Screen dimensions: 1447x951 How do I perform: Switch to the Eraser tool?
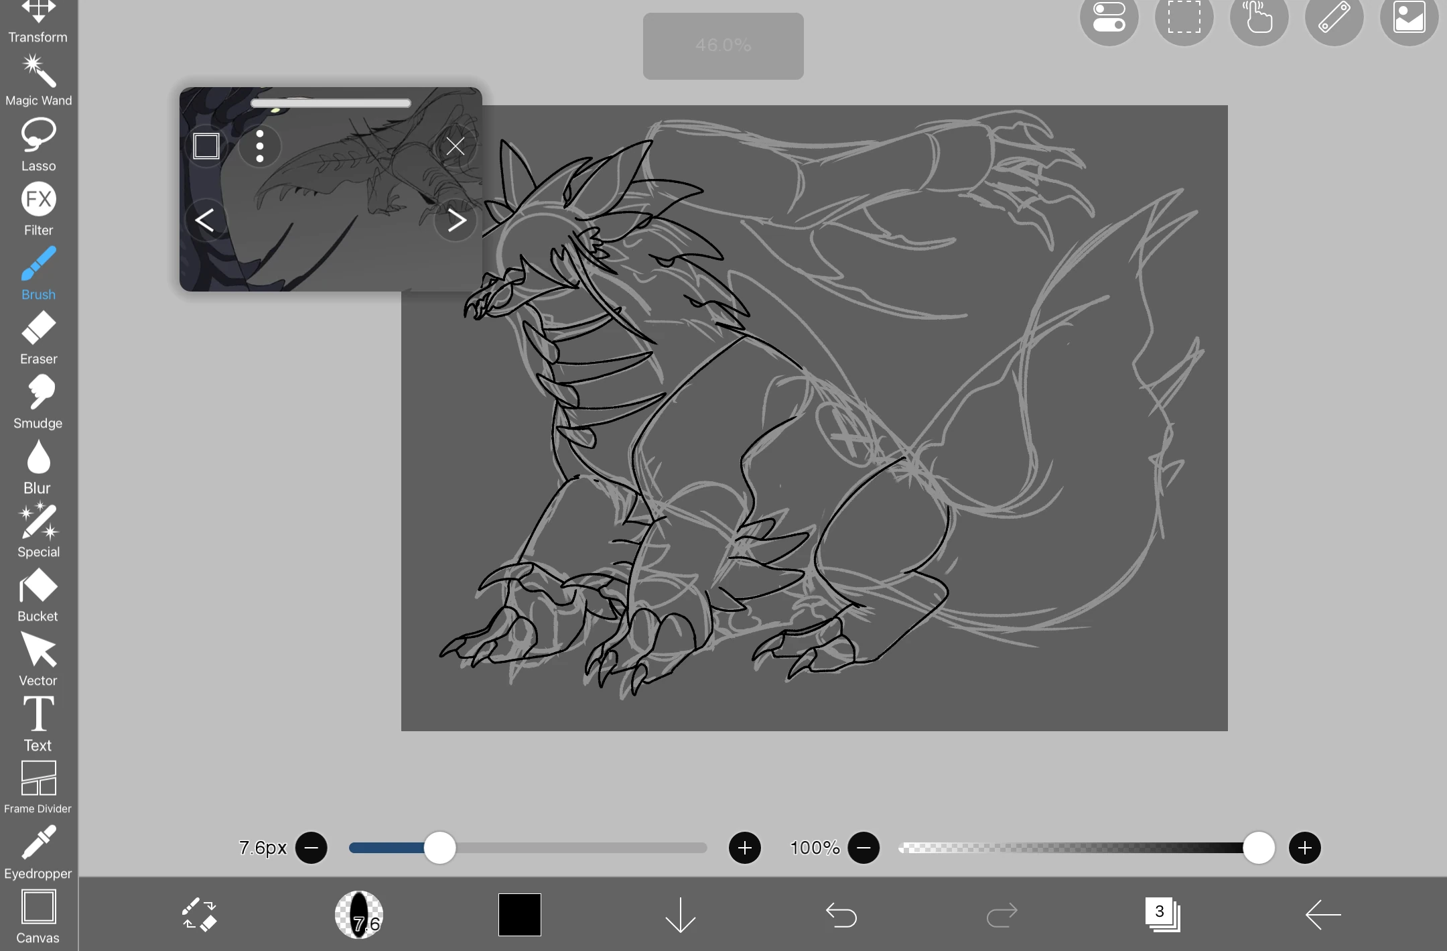point(38,332)
